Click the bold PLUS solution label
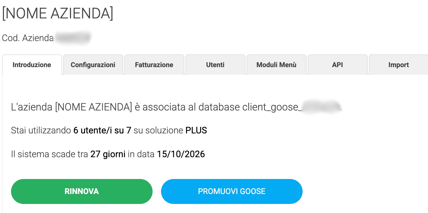428x213 pixels. point(196,131)
